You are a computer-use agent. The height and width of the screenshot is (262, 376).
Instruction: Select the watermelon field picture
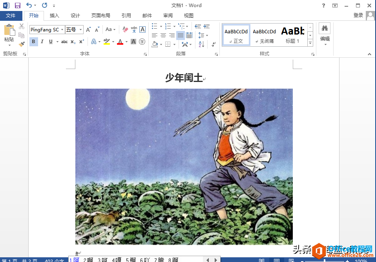184,167
